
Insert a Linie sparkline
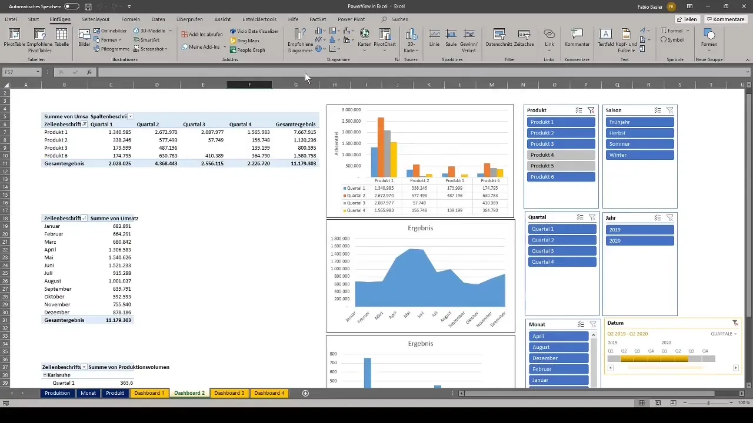point(435,38)
